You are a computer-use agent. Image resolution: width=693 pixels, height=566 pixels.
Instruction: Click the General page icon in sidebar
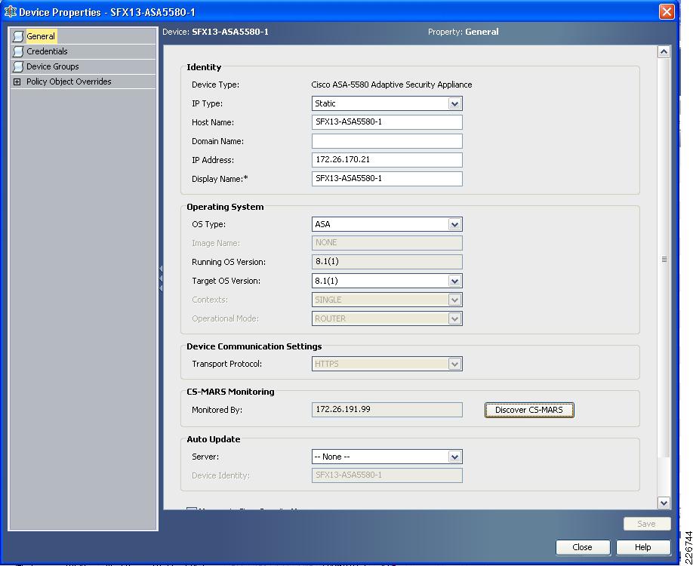tap(18, 37)
